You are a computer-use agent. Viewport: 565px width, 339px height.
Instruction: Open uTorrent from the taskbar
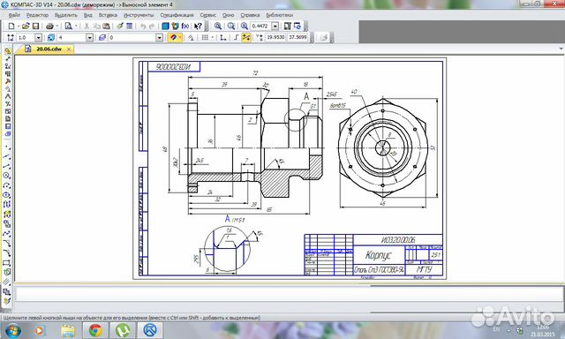click(123, 330)
